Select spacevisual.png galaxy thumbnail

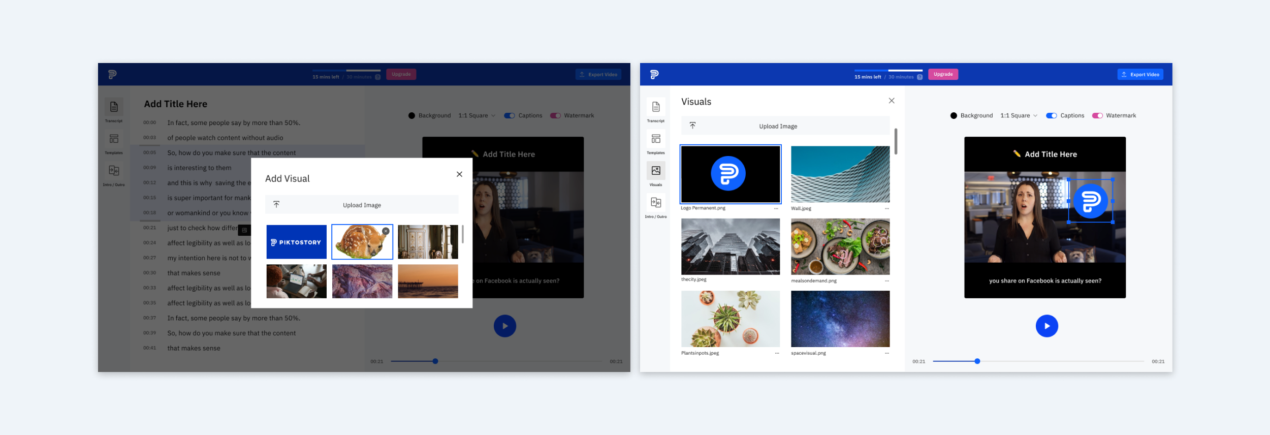[840, 319]
